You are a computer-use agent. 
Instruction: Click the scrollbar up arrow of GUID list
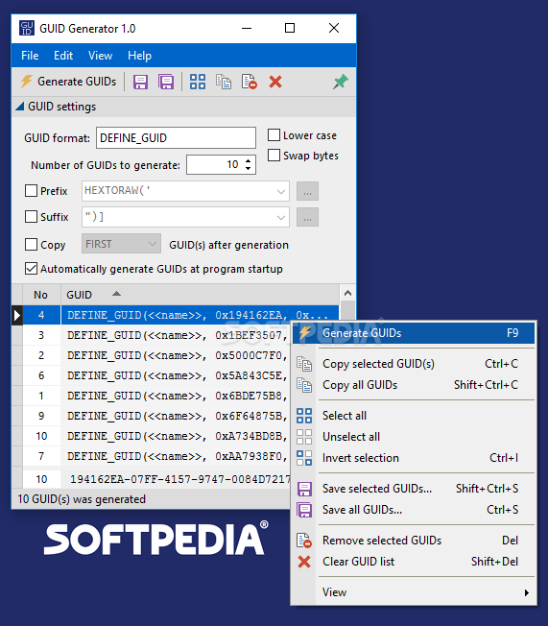click(347, 294)
